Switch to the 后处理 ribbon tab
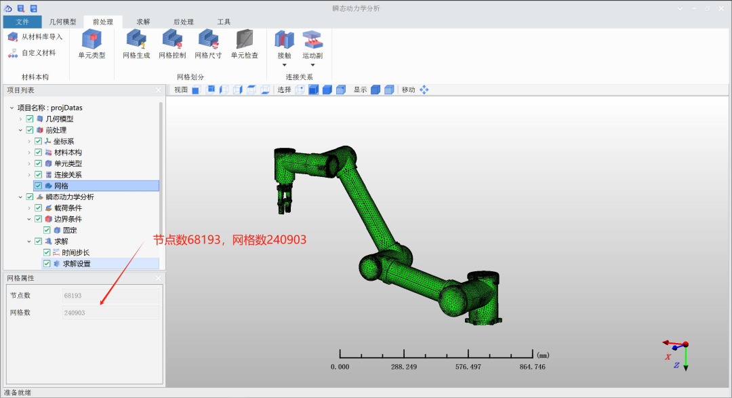 coord(184,22)
